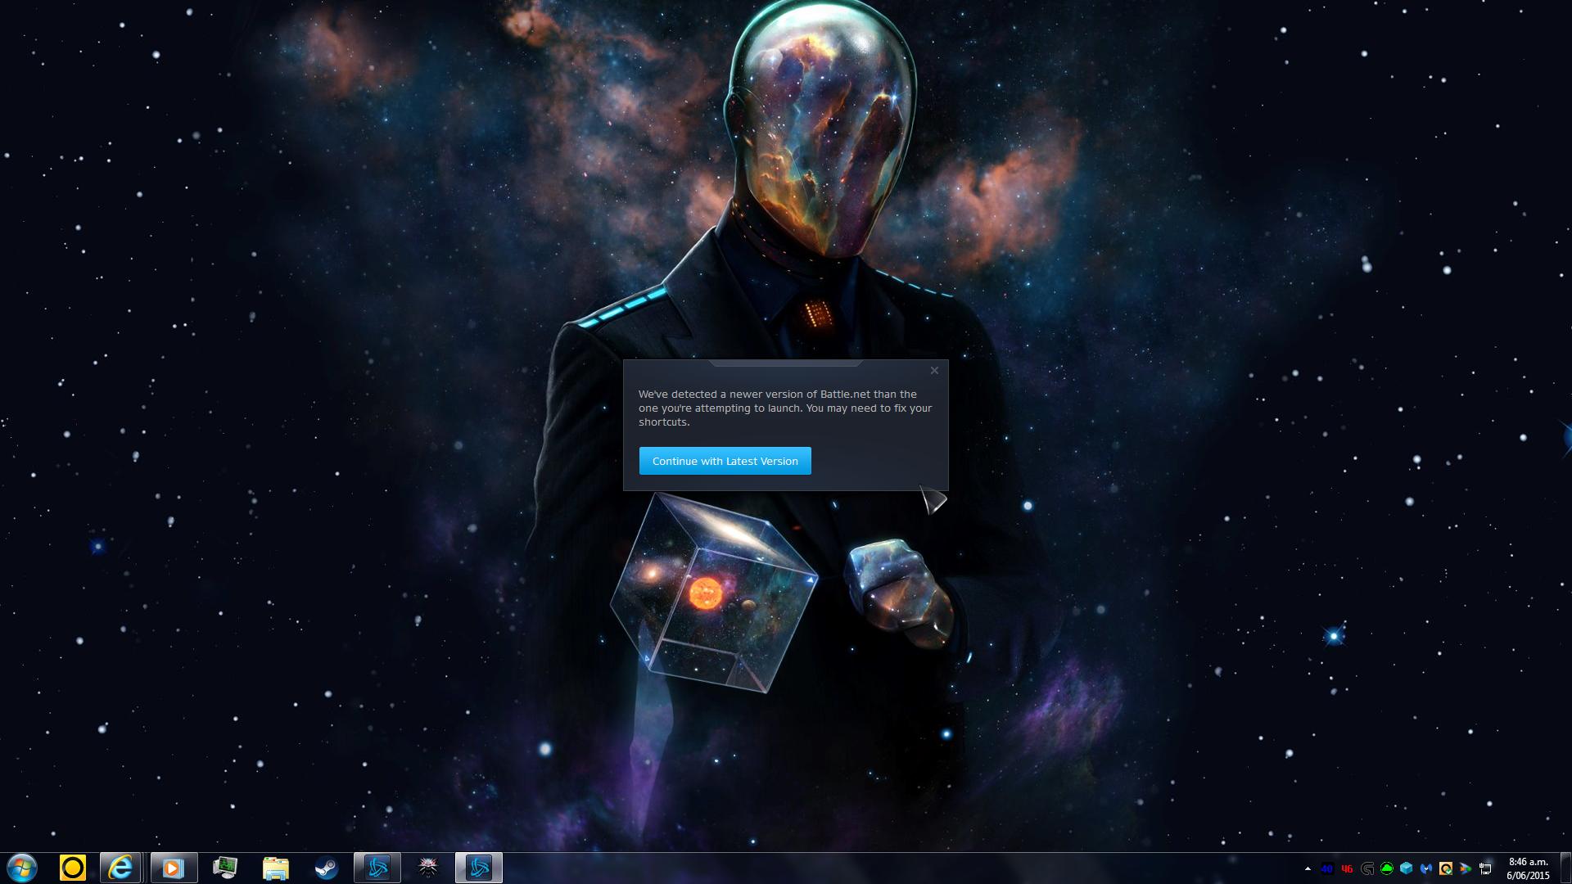Open the green cloud tray icon
This screenshot has height=884, width=1572.
[1386, 868]
